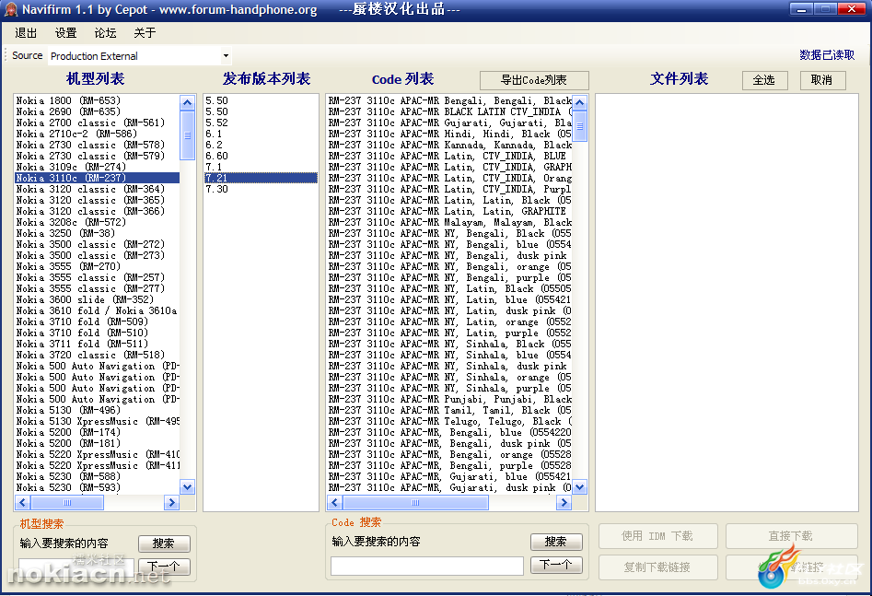
Task: Click the Navifirm title bar app icon
Action: tap(10, 9)
